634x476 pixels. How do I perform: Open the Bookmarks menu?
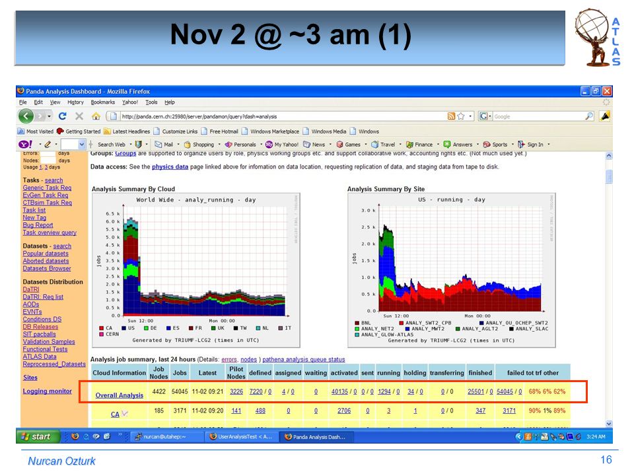(x=103, y=102)
